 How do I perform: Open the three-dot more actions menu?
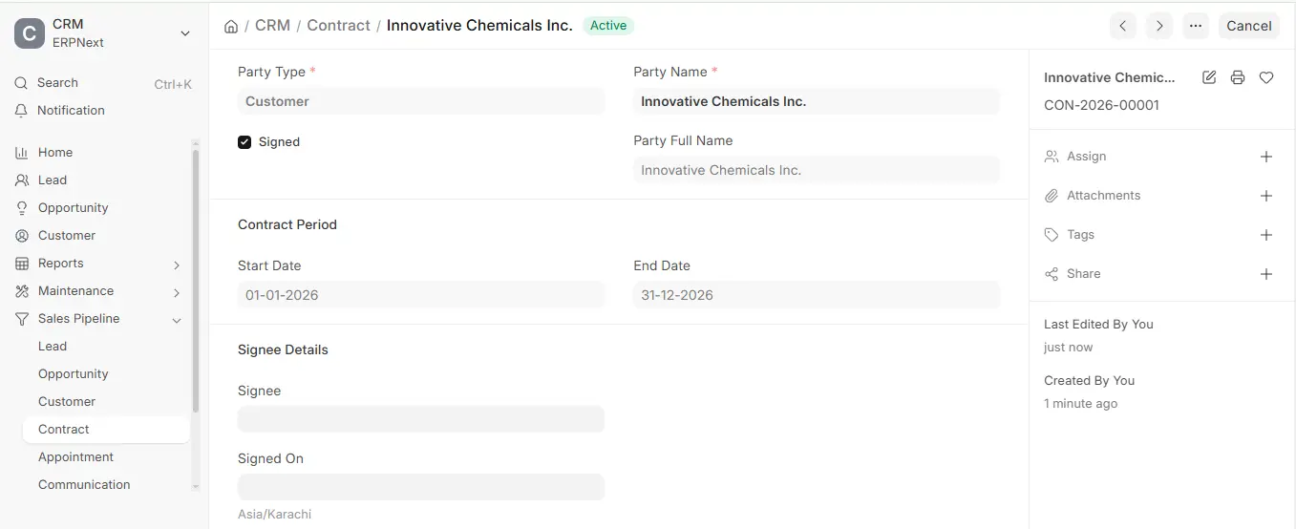pyautogui.click(x=1196, y=26)
